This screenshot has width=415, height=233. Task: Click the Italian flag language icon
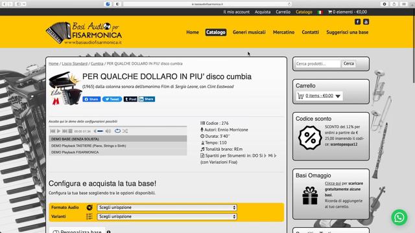click(x=320, y=12)
